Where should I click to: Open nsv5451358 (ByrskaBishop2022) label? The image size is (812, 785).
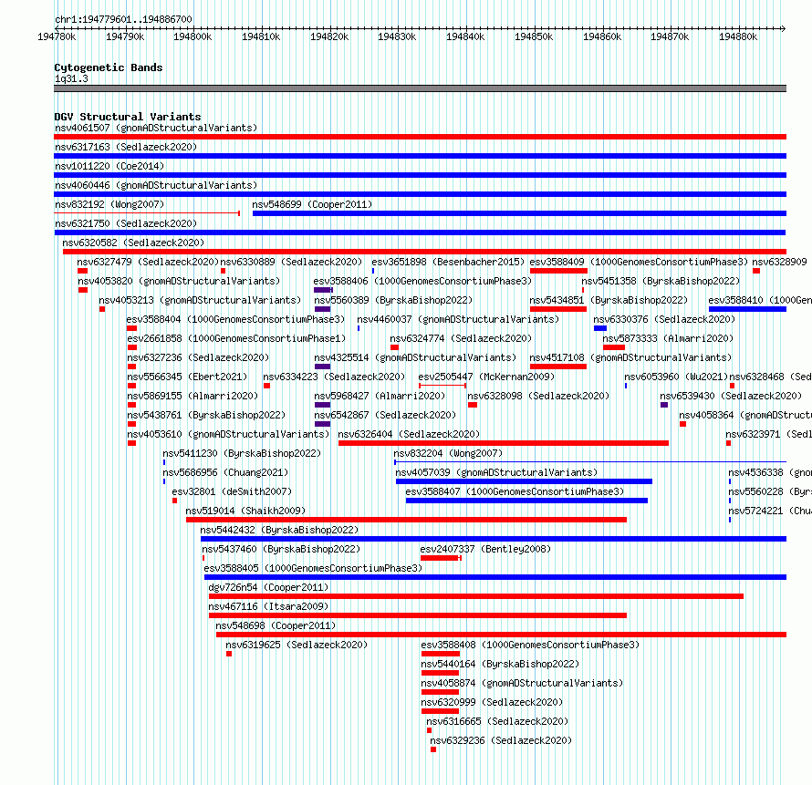click(661, 281)
